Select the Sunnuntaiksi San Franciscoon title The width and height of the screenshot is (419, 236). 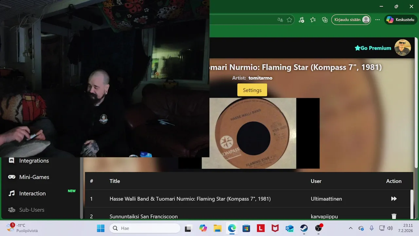click(x=144, y=216)
